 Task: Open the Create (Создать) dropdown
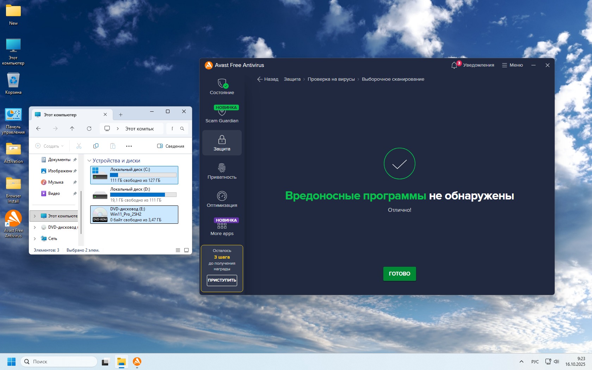pos(50,146)
